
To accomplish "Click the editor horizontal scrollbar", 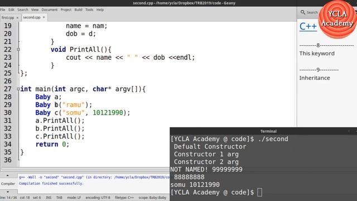I will pos(85,169).
